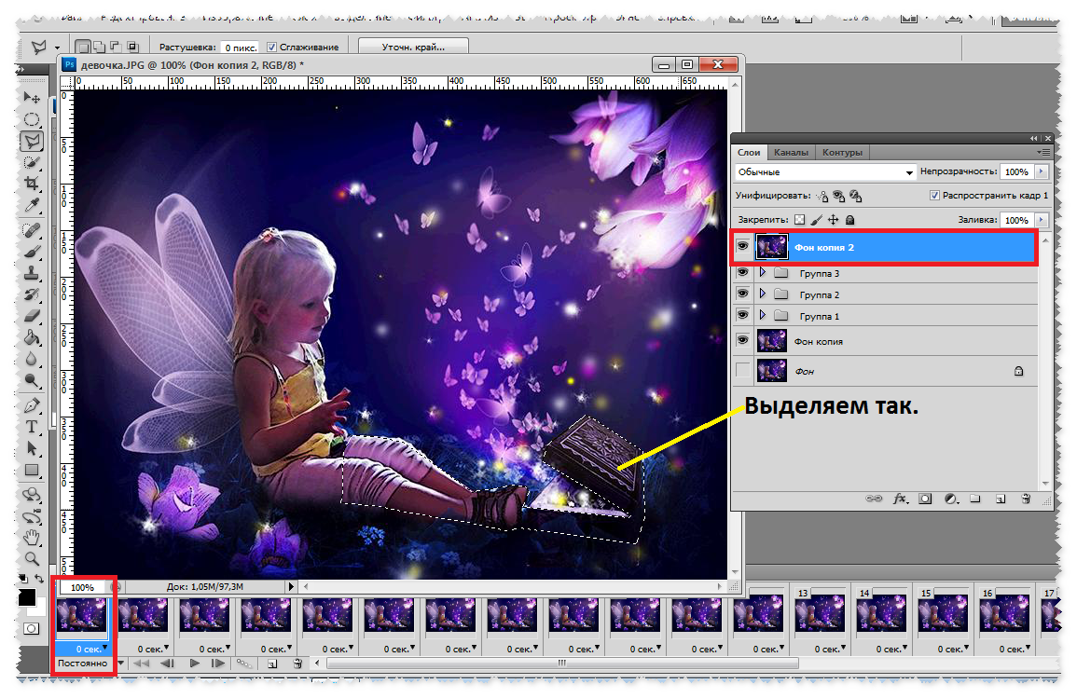Open the tool preset picker arrow

point(57,48)
